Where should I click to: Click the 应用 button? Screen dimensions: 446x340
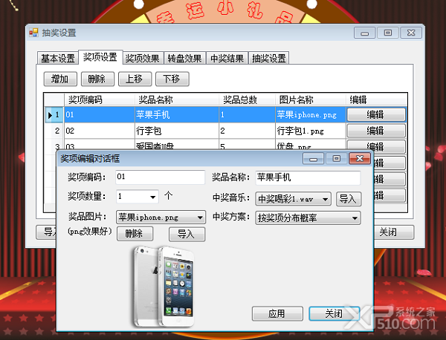(277, 313)
